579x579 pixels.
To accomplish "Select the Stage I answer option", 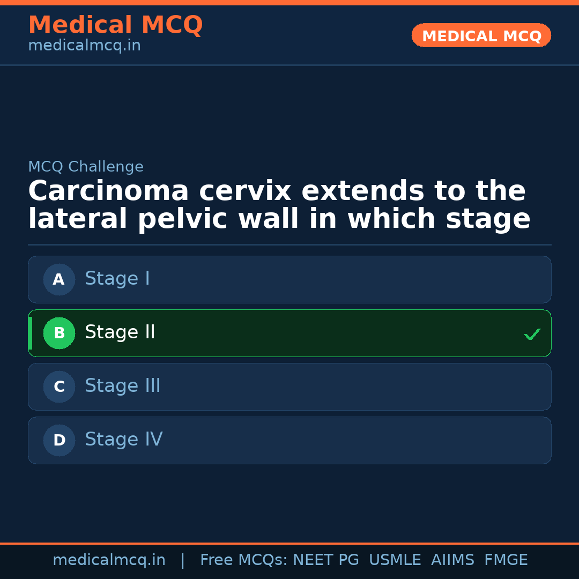I will point(289,279).
